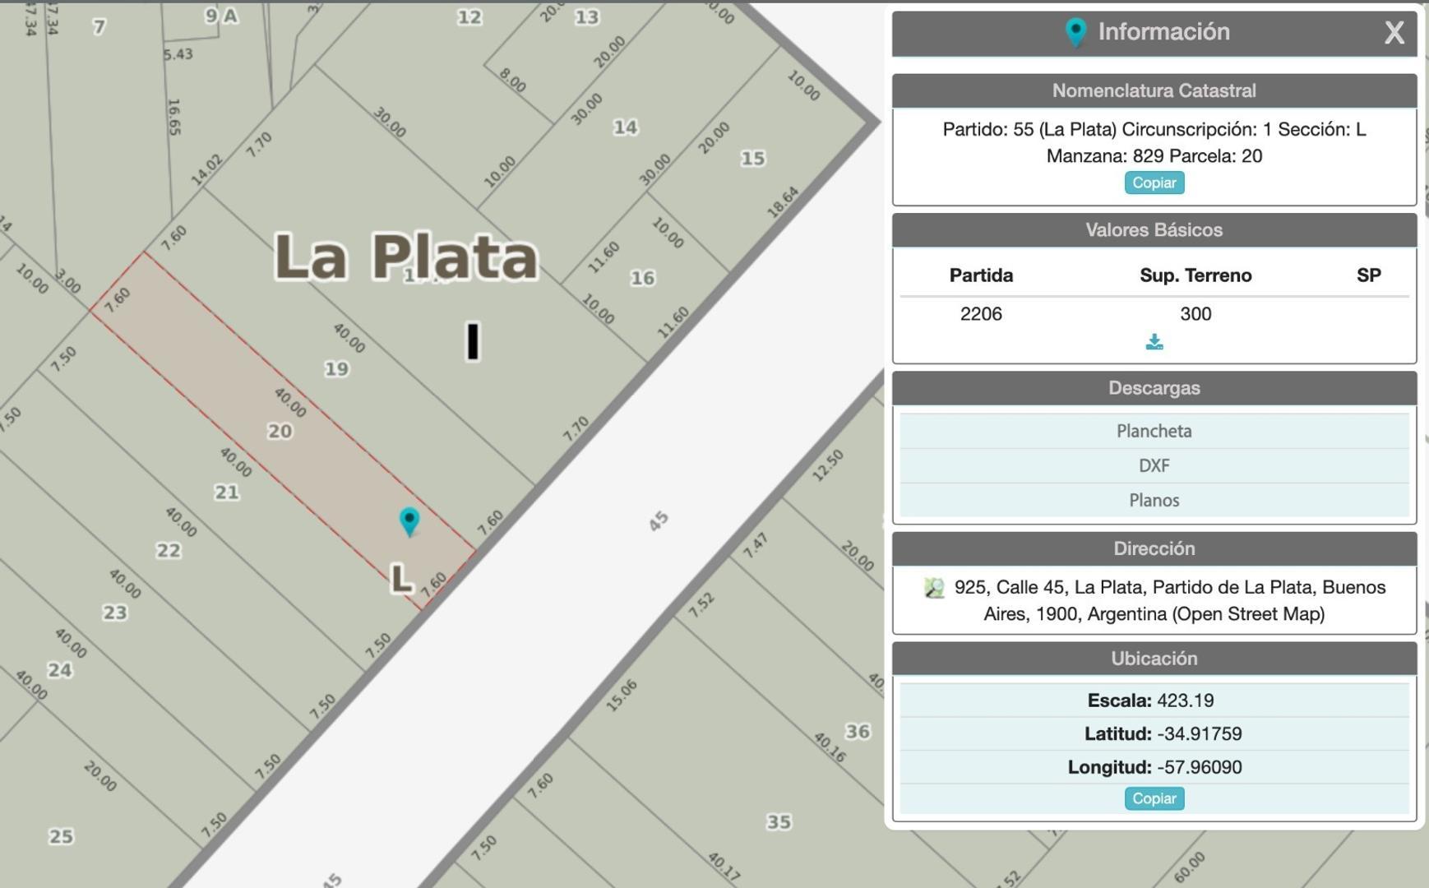
Task: Copy the Nomenclatura Catastral text
Action: coord(1154,183)
